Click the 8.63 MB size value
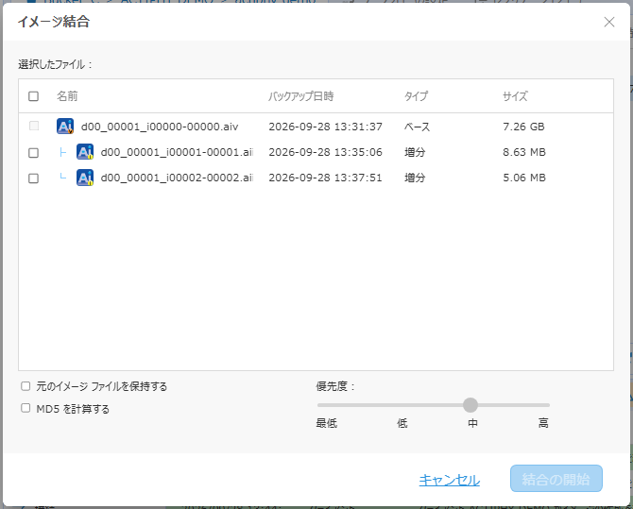 tap(524, 152)
